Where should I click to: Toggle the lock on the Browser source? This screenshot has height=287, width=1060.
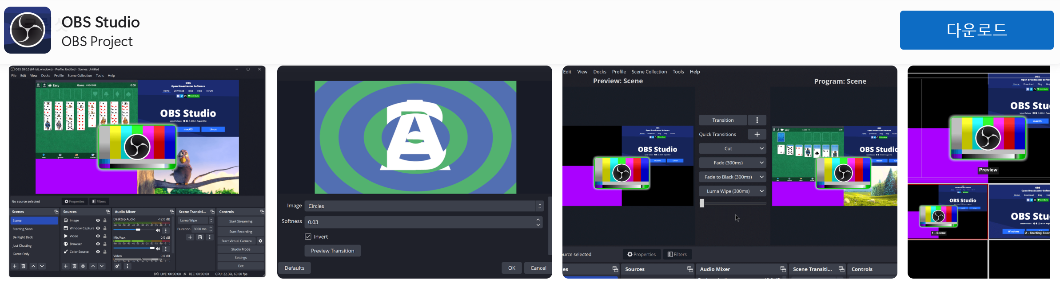105,244
